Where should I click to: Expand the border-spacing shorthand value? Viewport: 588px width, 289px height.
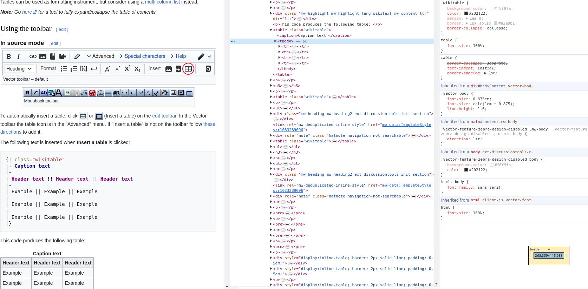pyautogui.click(x=485, y=73)
